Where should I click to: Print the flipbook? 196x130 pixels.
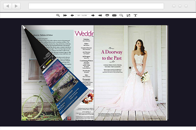[107, 15]
